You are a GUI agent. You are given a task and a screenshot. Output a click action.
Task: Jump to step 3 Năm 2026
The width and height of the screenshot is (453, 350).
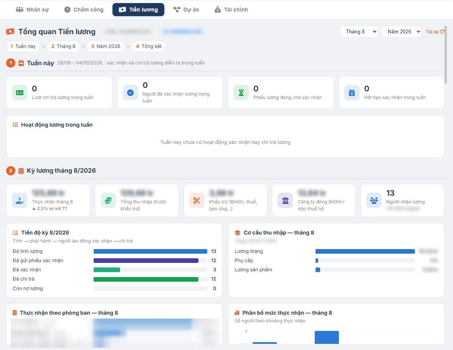tap(106, 46)
